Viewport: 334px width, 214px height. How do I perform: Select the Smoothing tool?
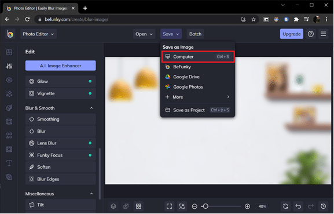pyautogui.click(x=61, y=119)
